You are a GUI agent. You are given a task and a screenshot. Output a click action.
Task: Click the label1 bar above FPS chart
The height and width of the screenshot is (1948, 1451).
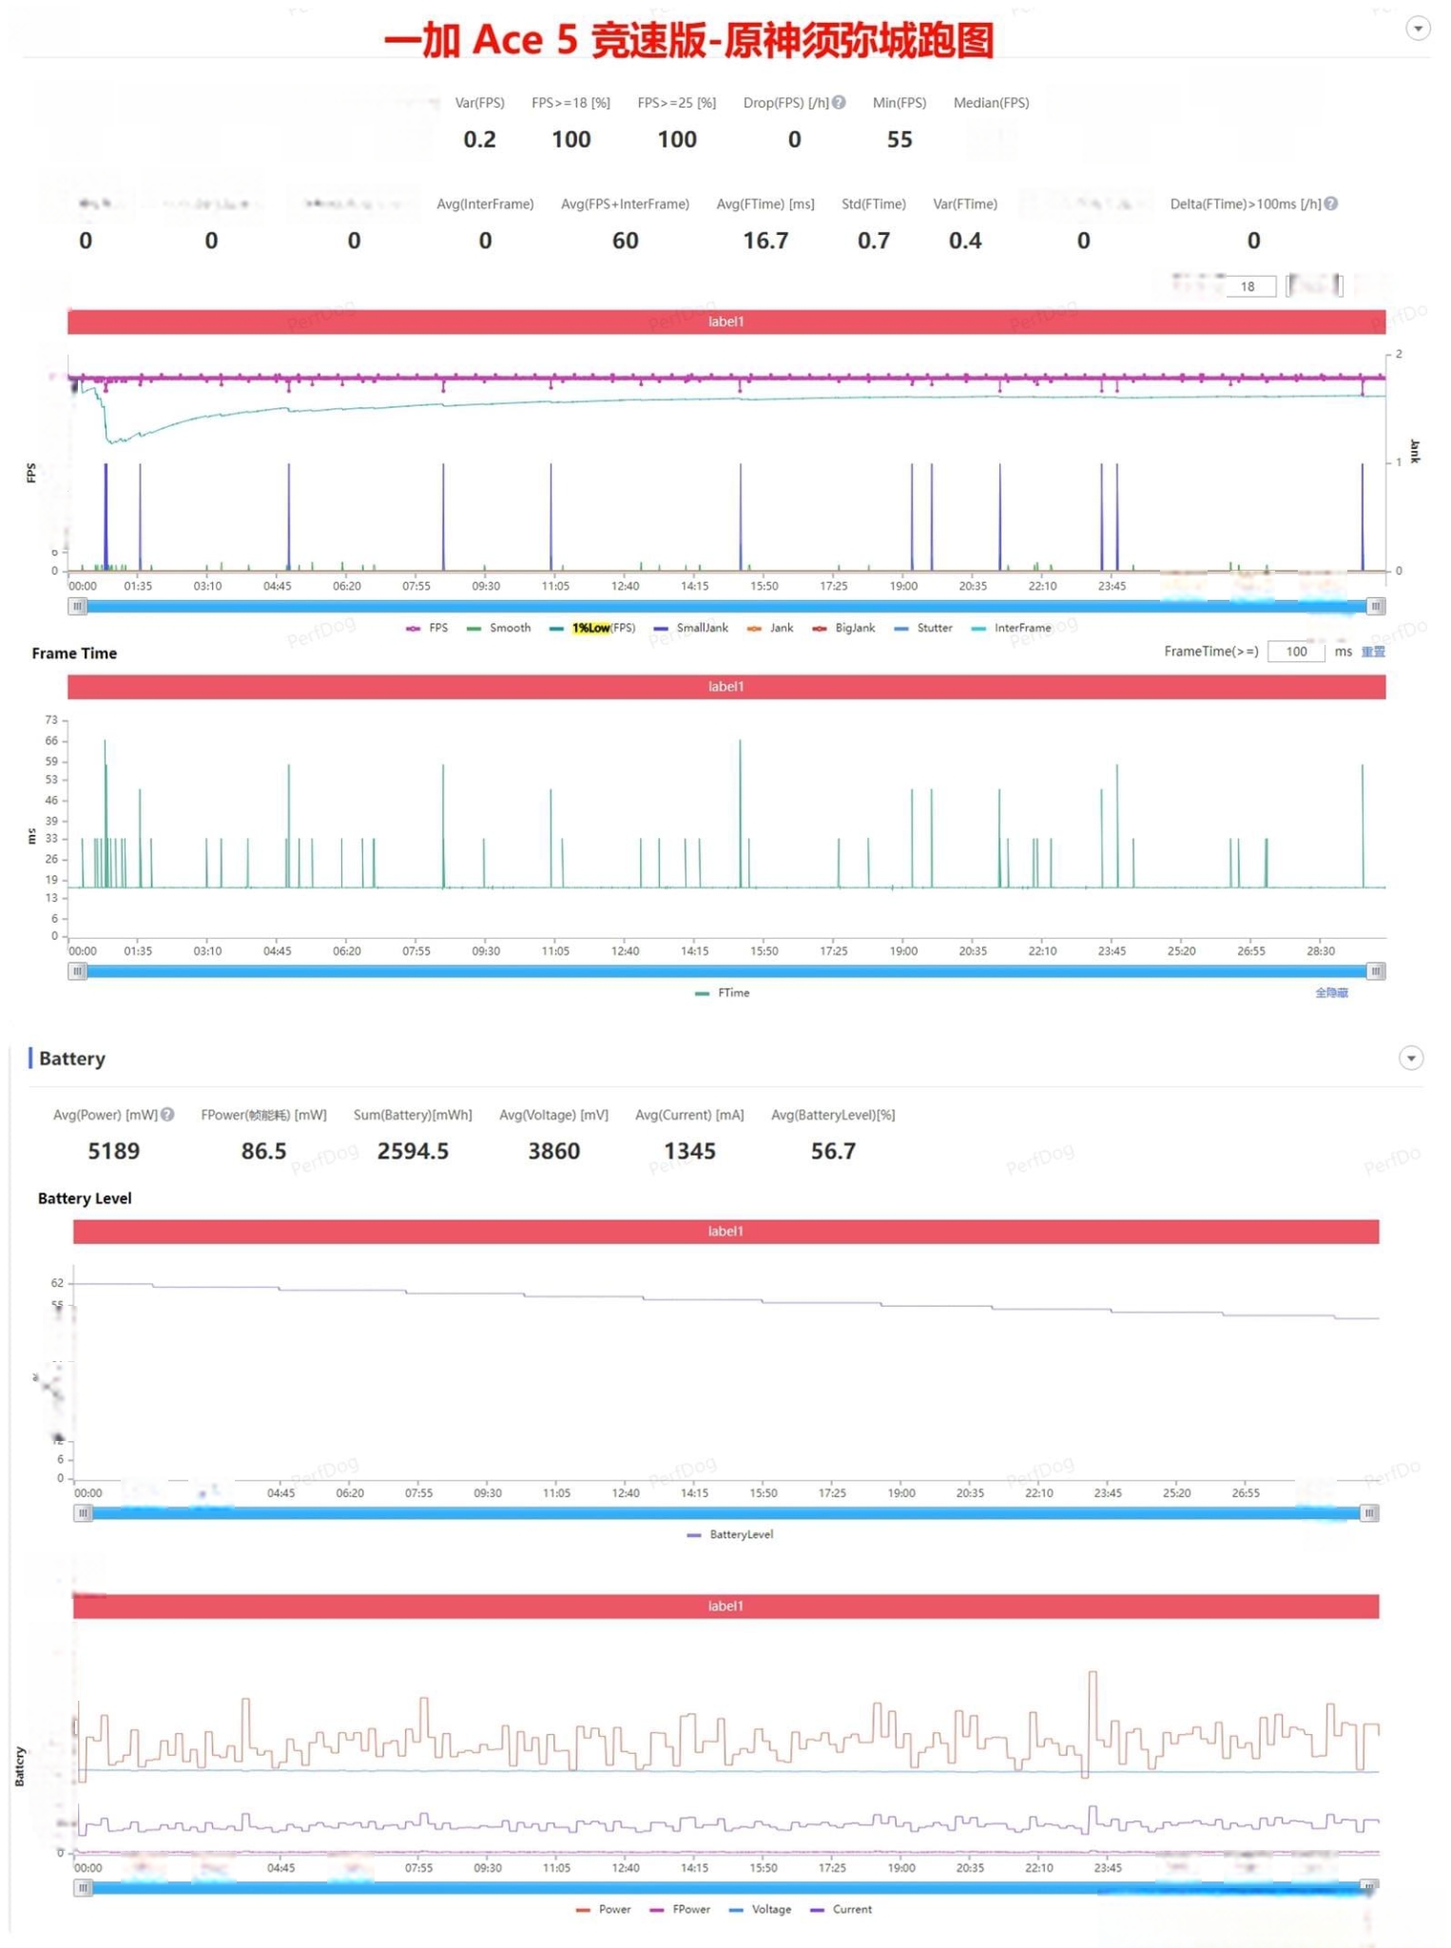pos(725,321)
